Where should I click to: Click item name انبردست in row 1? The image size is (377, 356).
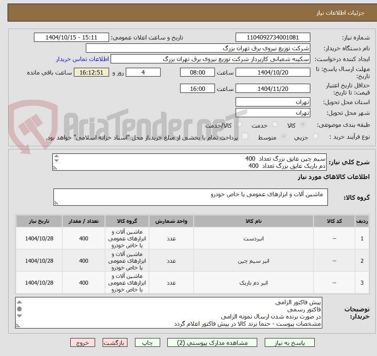pos(254,239)
